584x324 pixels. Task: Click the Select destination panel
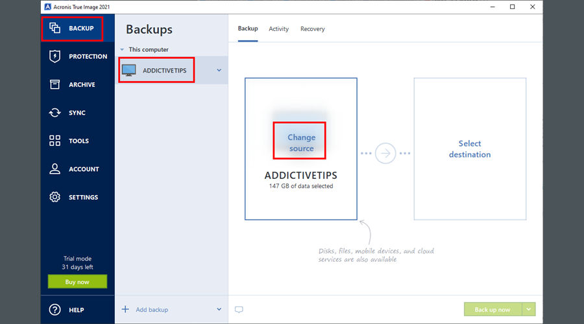(x=470, y=149)
